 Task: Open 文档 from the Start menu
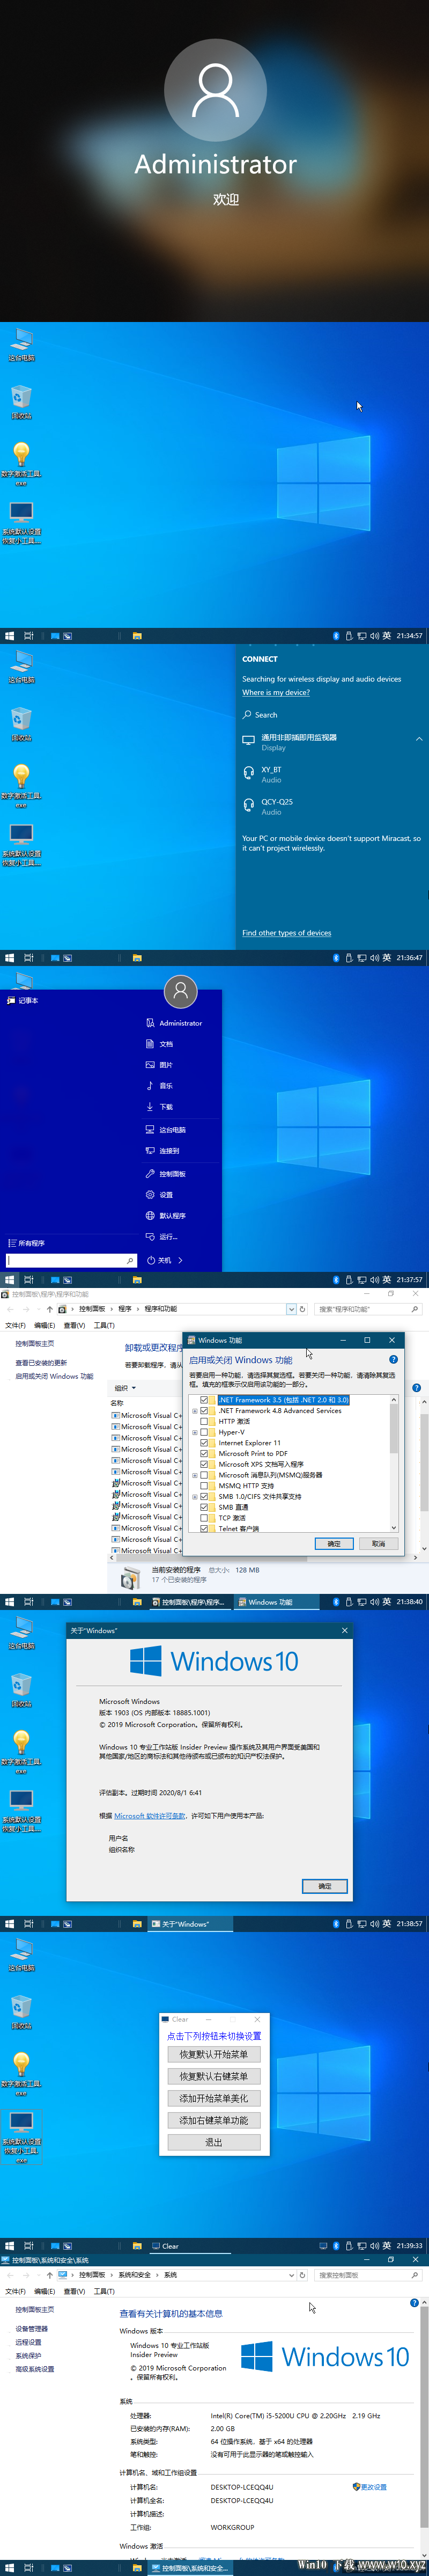click(159, 1044)
